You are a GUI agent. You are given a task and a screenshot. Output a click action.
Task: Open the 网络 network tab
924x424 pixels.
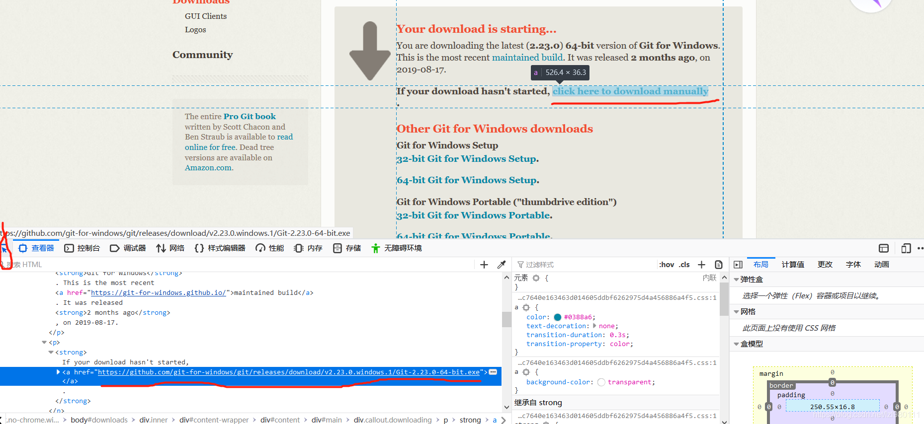pos(170,248)
